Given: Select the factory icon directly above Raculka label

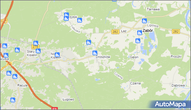Looking at the screenshot, I should (6, 55).
